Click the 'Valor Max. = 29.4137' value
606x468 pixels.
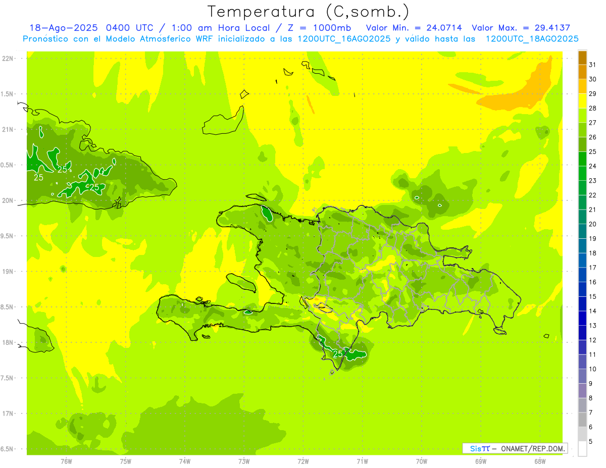(x=521, y=28)
